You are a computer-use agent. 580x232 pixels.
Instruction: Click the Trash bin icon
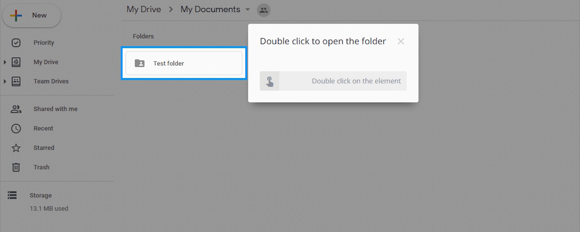pyautogui.click(x=16, y=167)
